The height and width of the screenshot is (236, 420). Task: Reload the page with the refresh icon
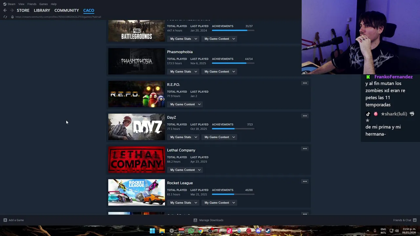click(x=5, y=17)
